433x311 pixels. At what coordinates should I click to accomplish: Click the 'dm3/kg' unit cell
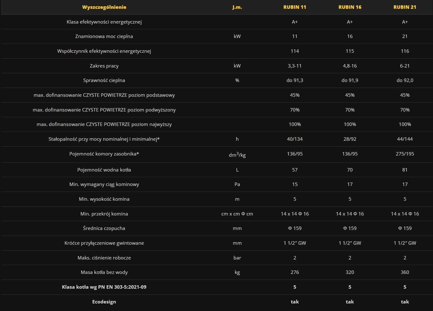tap(237, 155)
